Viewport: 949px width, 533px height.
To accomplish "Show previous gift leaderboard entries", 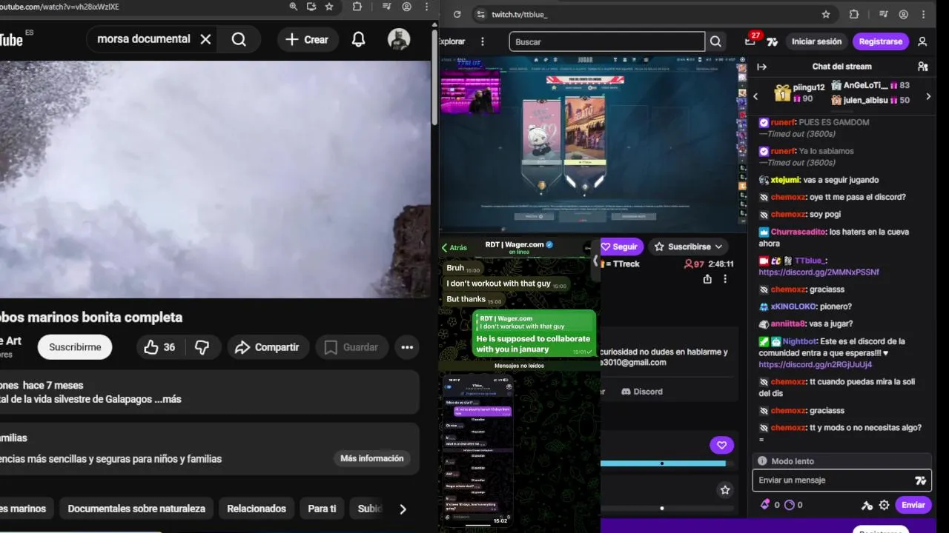I will click(x=755, y=96).
